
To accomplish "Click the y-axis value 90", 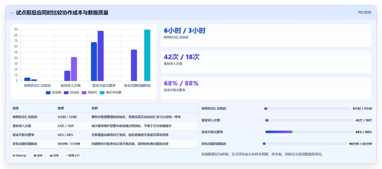I will pyautogui.click(x=16, y=29).
